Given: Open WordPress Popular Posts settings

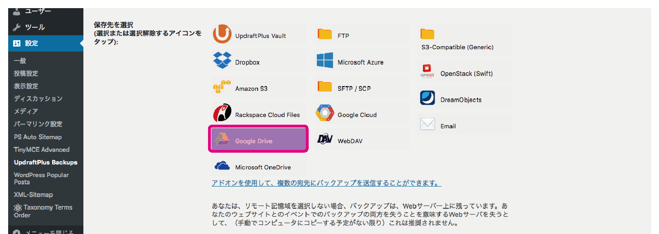Looking at the screenshot, I should point(41,178).
